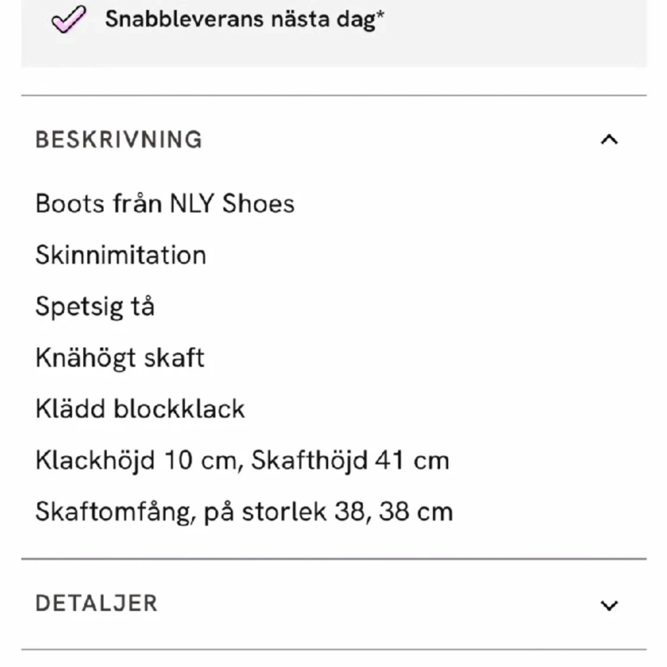
Task: Click the downward chevron next to DETALJER
Action: pyautogui.click(x=608, y=605)
